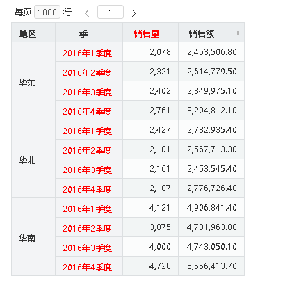Open the 华南 2016年3季度 link
Viewport: 299px width, 292px height.
(87, 248)
